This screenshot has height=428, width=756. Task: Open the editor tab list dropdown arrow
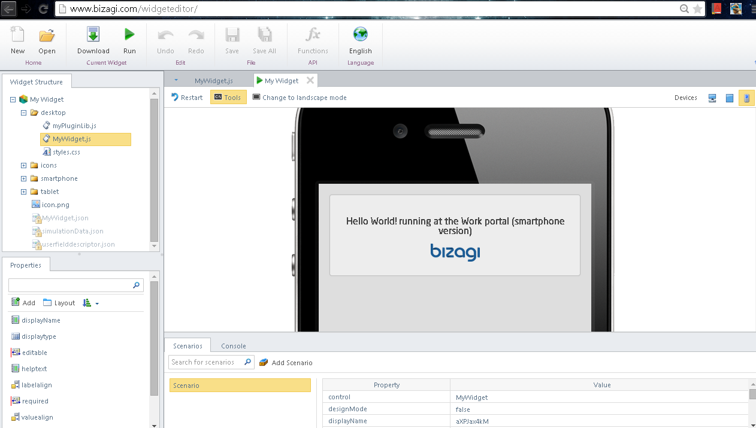[176, 80]
